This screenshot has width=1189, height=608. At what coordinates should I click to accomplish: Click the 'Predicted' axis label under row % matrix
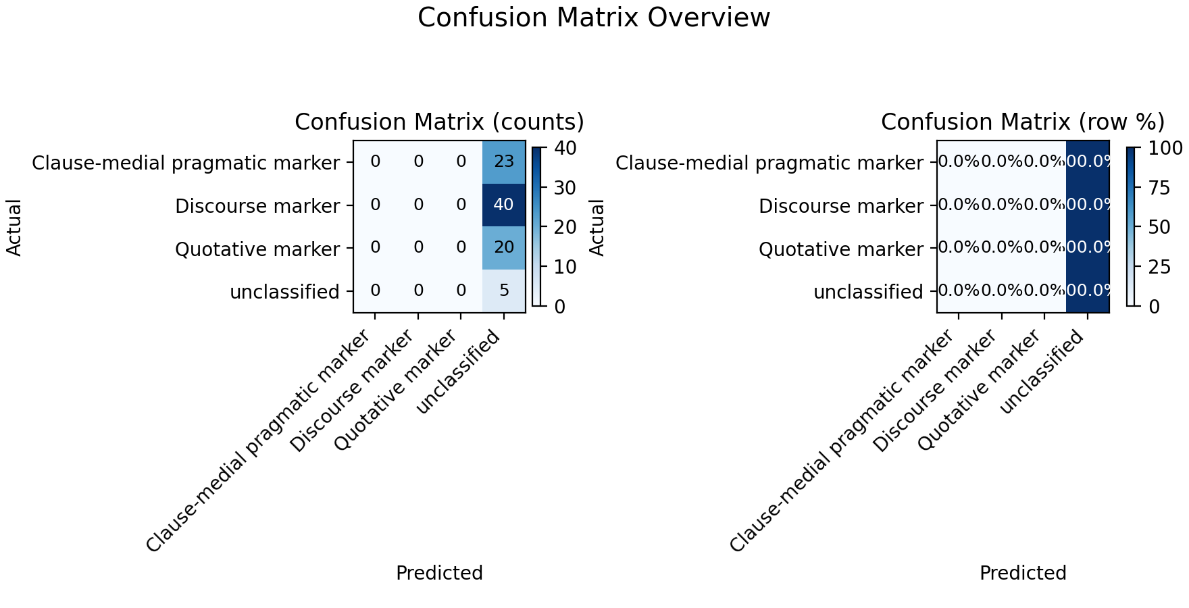tap(1023, 573)
